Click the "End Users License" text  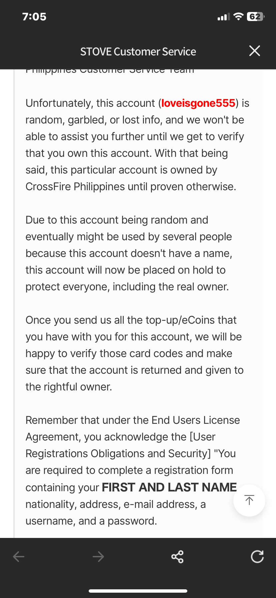195,420
